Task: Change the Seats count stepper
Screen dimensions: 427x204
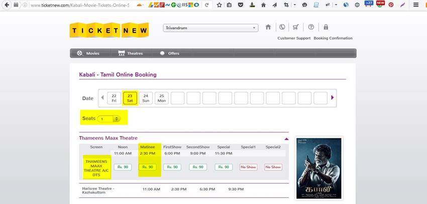Action: tap(116, 119)
